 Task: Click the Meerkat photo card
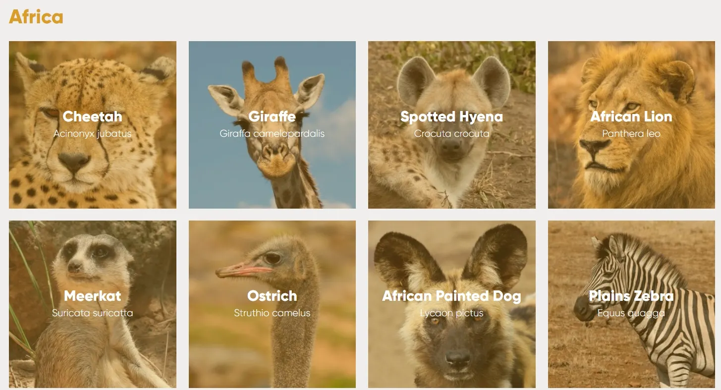[92, 352]
